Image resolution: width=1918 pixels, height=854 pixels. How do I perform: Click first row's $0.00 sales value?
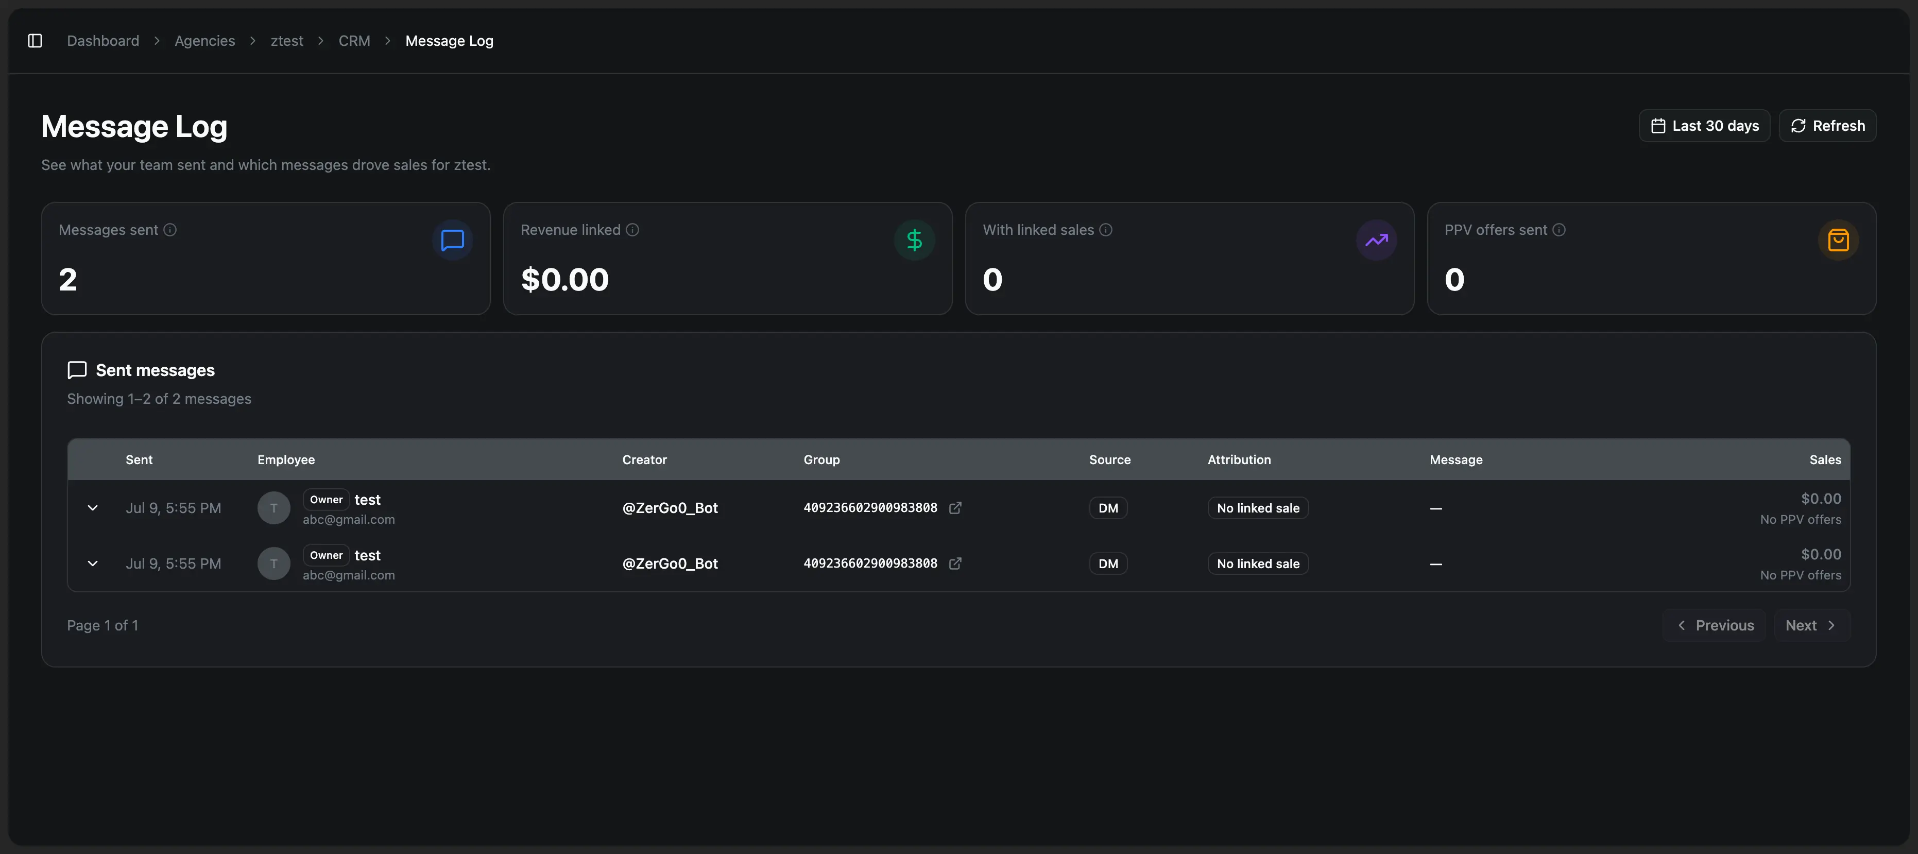click(x=1821, y=499)
